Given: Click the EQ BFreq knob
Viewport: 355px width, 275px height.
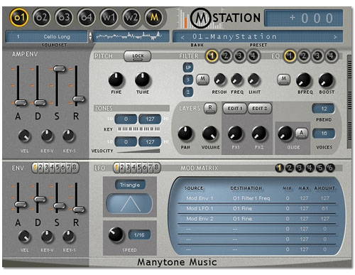Looking at the screenshot, I should (303, 80).
